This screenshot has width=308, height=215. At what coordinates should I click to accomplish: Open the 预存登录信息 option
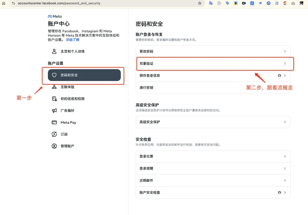213,75
